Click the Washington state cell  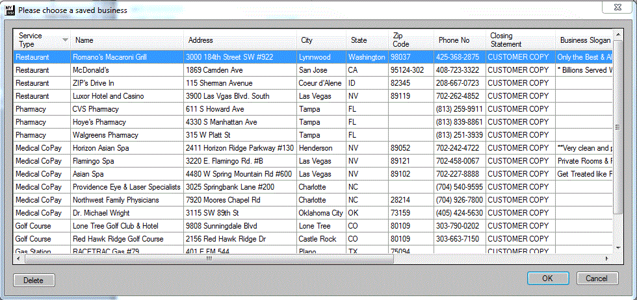coord(367,57)
